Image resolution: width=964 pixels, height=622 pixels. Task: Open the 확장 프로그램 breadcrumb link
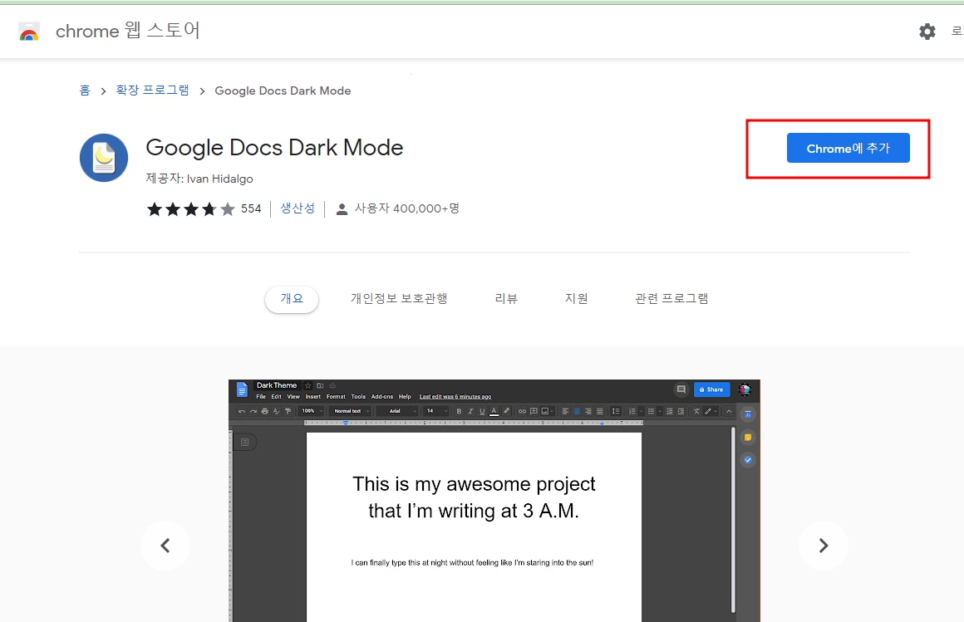point(152,91)
